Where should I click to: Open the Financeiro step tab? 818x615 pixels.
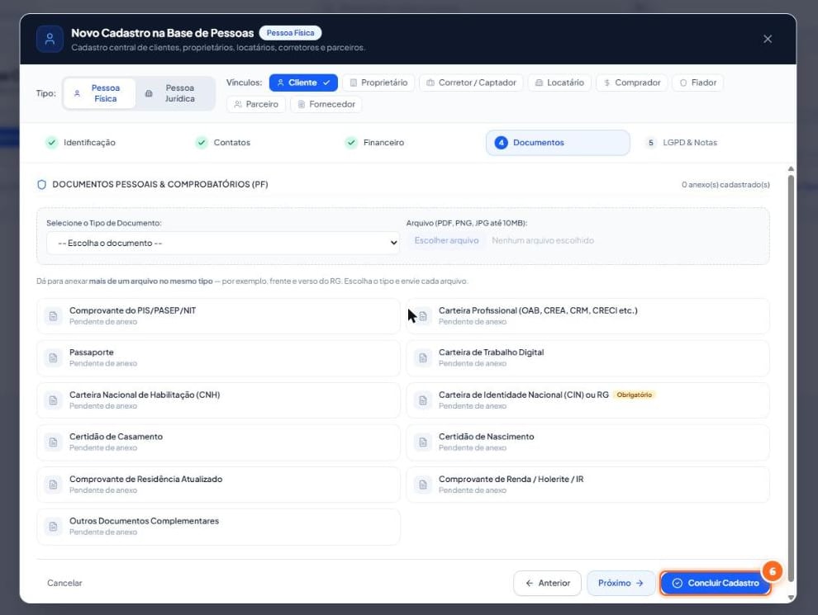pyautogui.click(x=375, y=143)
